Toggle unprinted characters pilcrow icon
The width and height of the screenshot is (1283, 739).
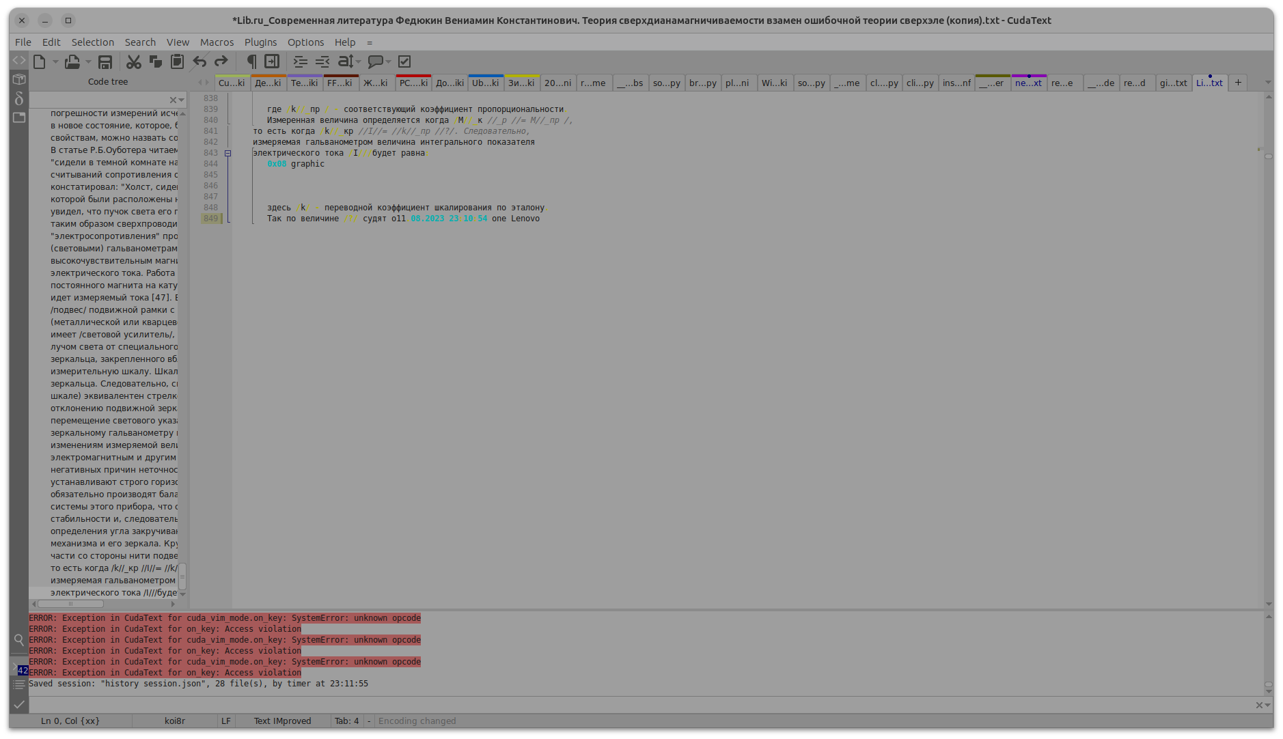tap(251, 62)
